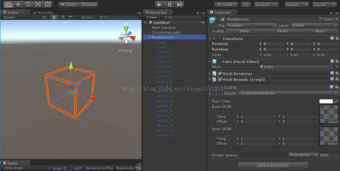The image size is (340, 171).
Task: Toggle Mesh Renderer enabled checkbox
Action: coord(220,73)
